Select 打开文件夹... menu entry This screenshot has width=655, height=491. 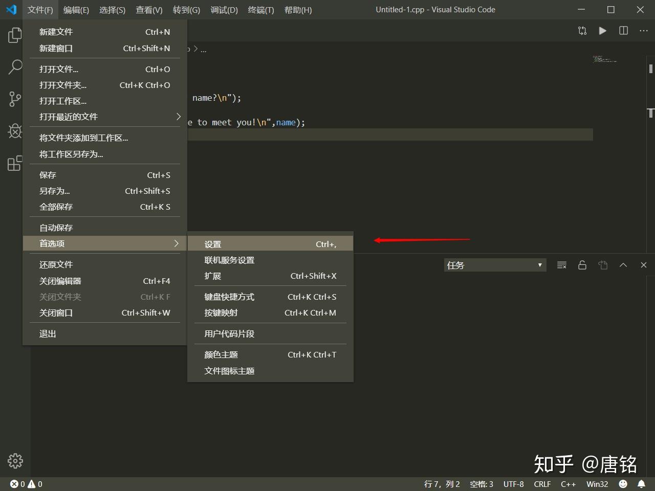point(105,85)
